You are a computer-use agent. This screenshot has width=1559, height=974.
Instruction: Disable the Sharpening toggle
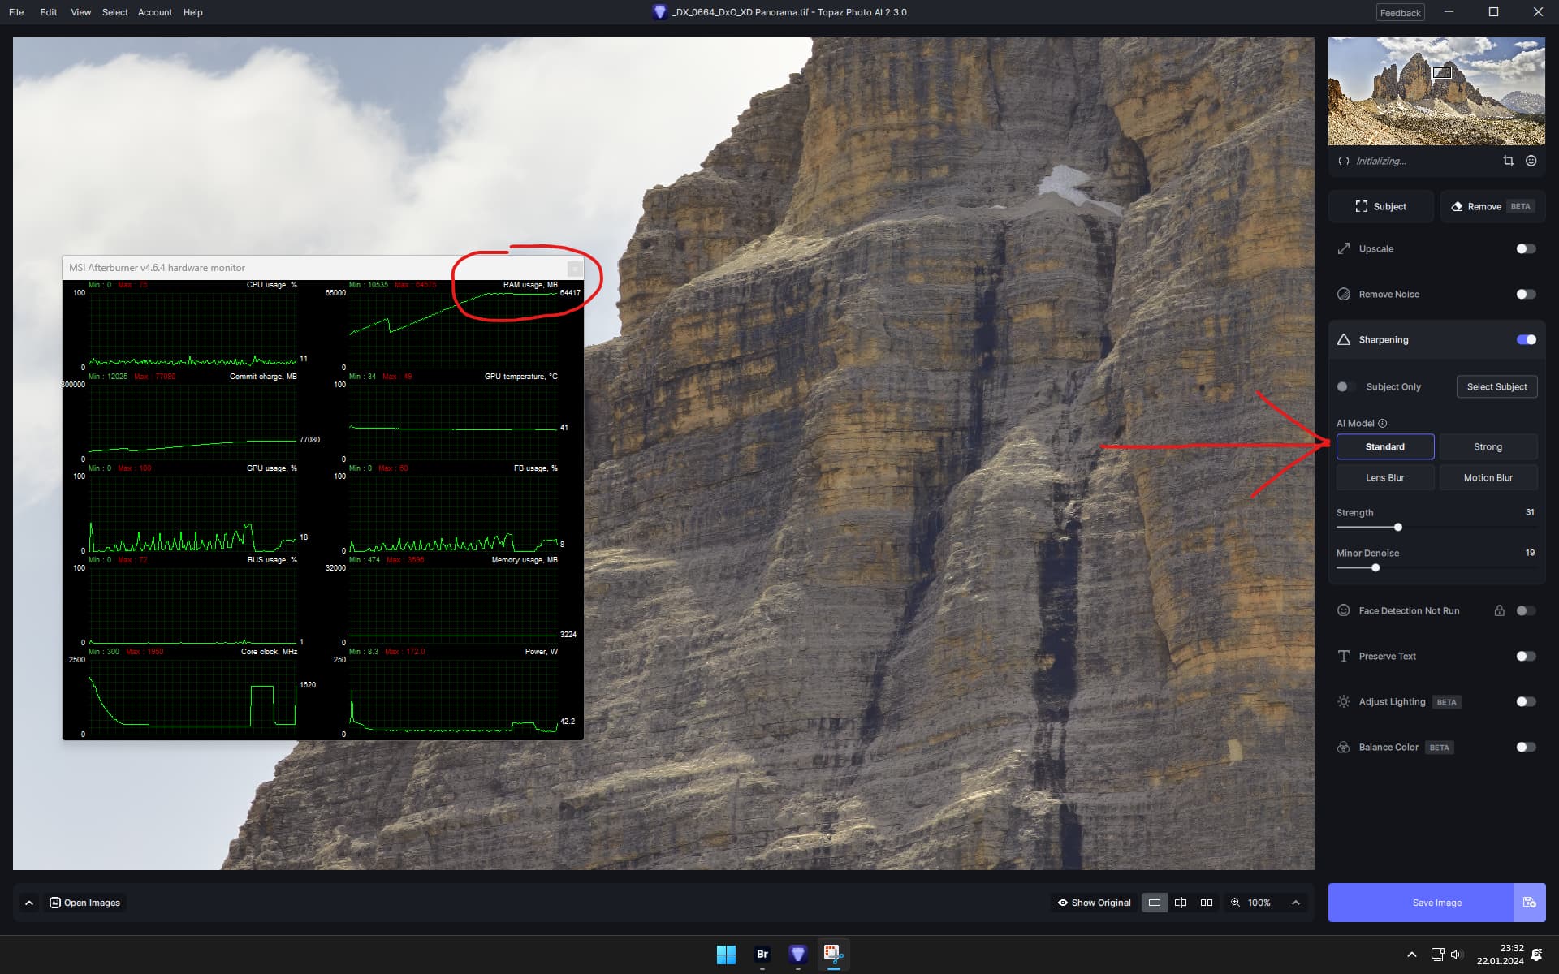1525,339
